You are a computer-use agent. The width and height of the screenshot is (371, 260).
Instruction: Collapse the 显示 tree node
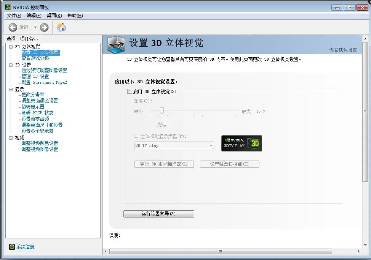point(11,89)
